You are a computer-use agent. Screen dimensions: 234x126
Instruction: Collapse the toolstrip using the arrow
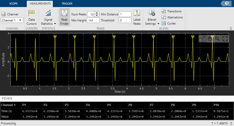tap(231, 28)
